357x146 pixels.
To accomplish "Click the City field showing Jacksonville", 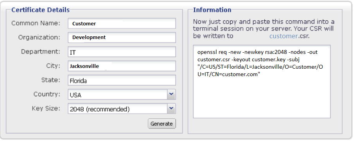I will [x=122, y=66].
